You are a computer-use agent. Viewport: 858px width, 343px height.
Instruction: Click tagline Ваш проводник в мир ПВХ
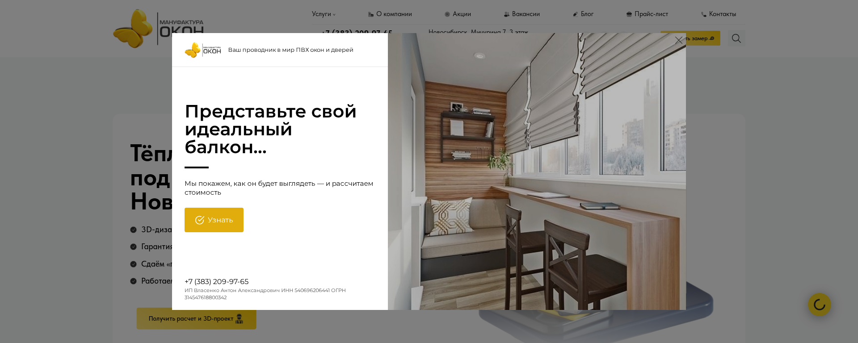[291, 50]
